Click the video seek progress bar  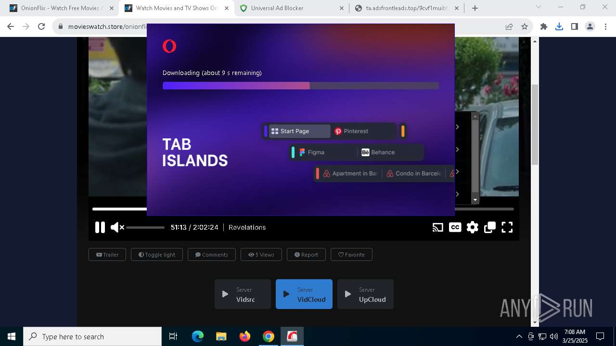coord(303,209)
